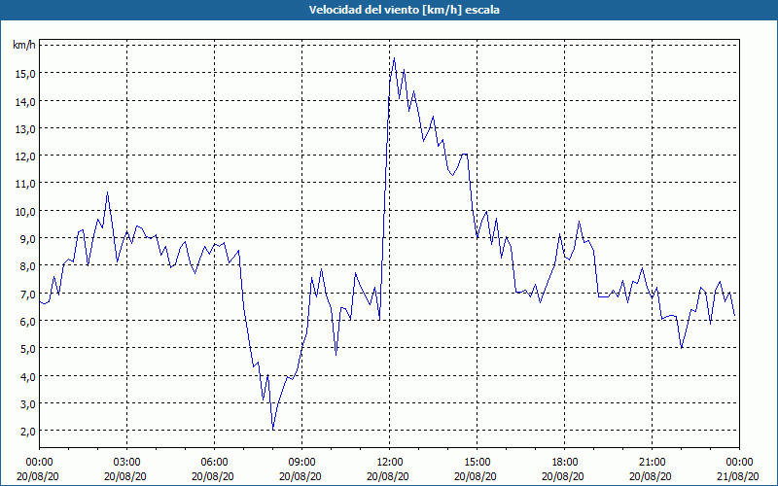Viewport: 778px width, 486px height.
Task: Click the '15:00' time label
Action: (x=477, y=463)
